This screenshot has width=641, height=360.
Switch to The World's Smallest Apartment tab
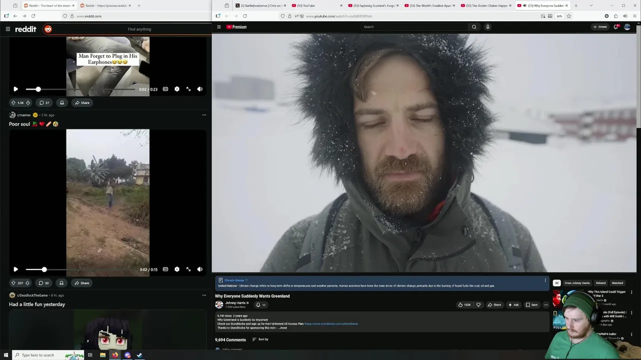(x=429, y=5)
